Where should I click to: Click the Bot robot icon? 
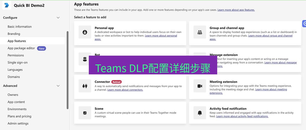[x=85, y=59]
